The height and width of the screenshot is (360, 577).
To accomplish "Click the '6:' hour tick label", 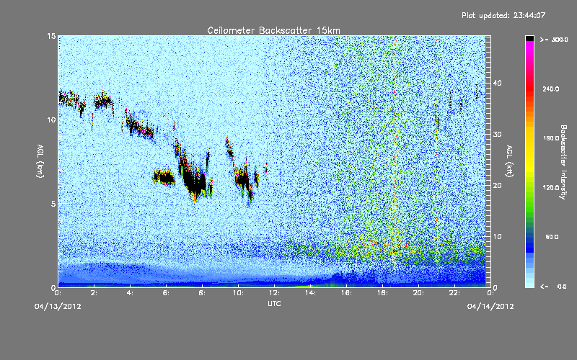I will (167, 293).
